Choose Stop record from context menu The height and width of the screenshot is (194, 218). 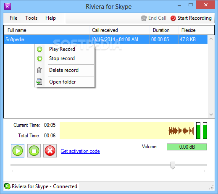(64, 58)
